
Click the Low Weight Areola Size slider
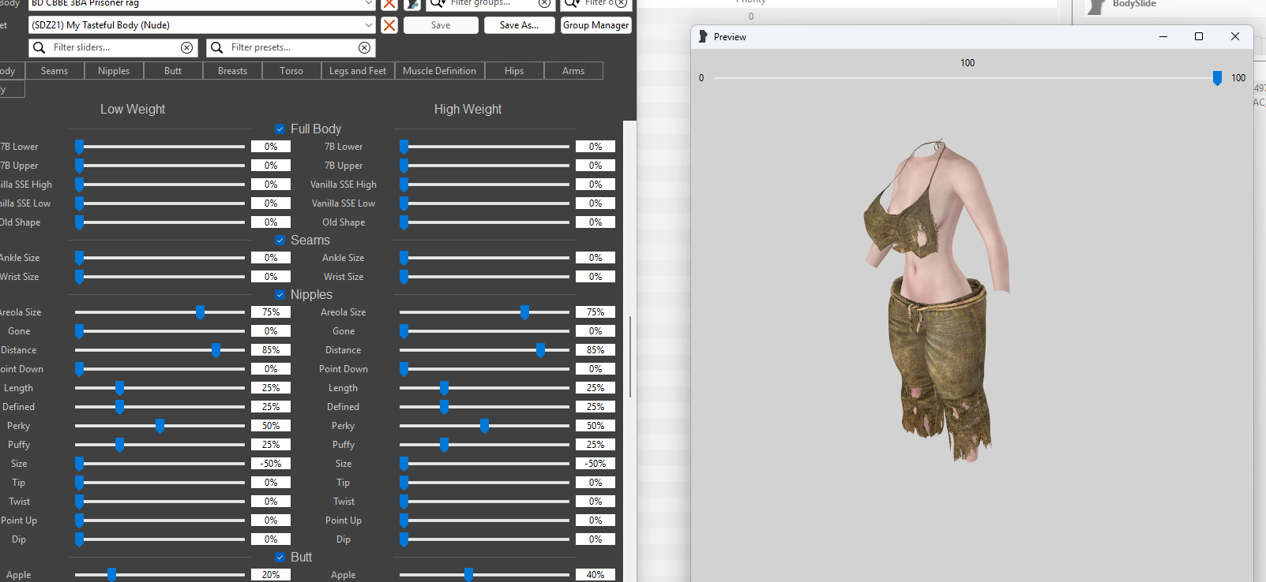click(160, 312)
